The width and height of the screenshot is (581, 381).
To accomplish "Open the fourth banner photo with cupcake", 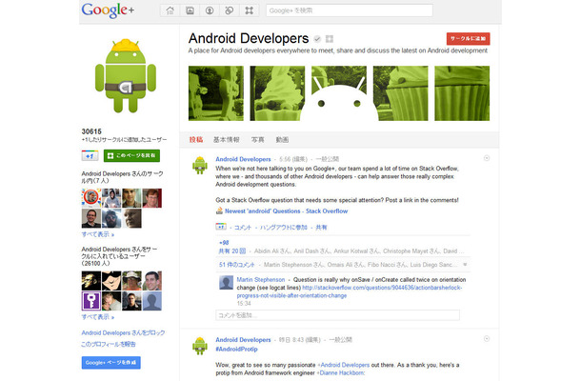I will 401,93.
